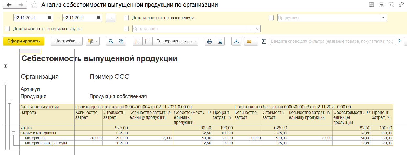The image size is (407, 155).
Task: Click the Sigma sum icon
Action: [264, 41]
